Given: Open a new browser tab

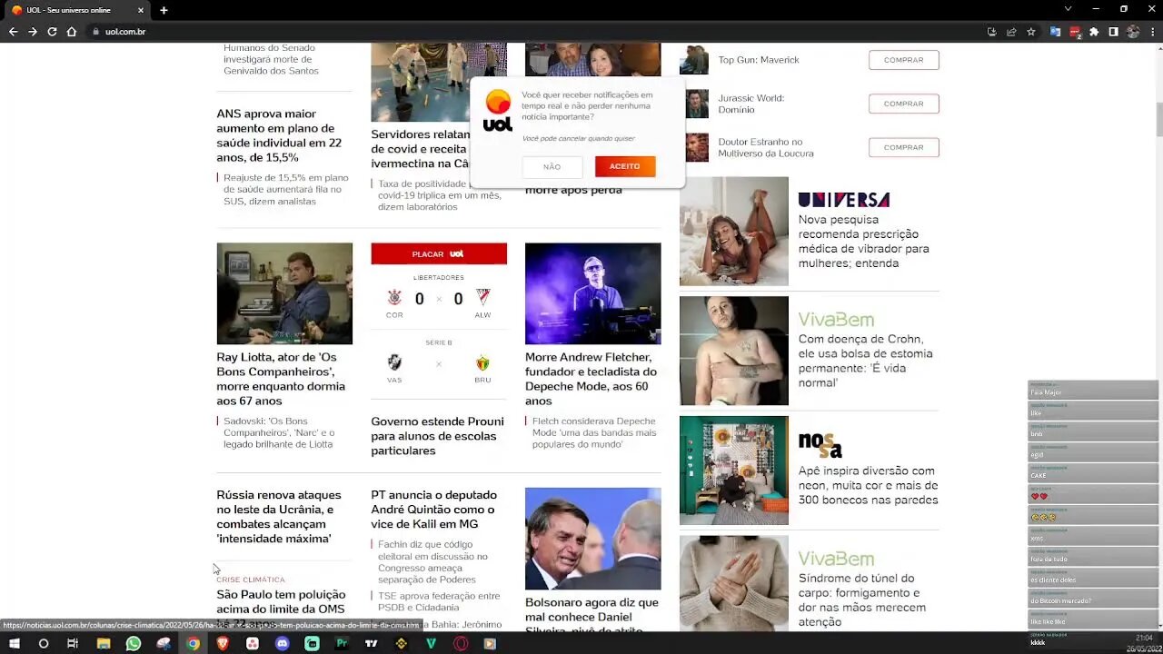Looking at the screenshot, I should [x=164, y=10].
